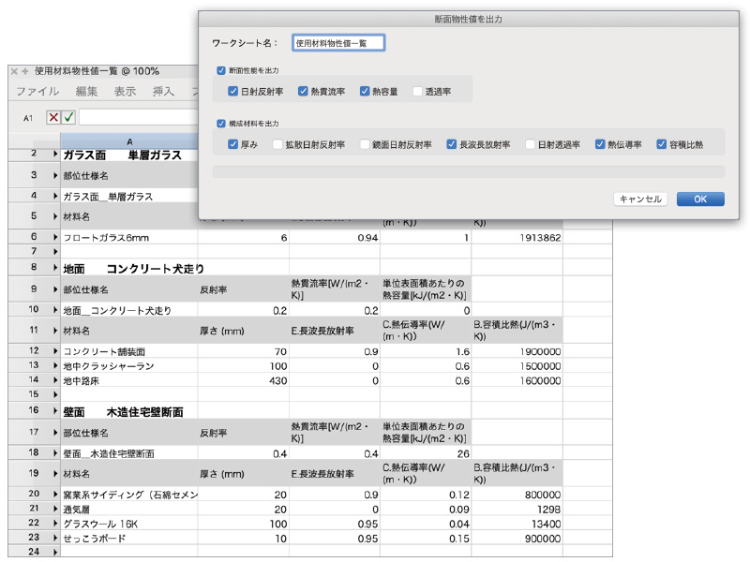Click the ワークシート名 text field
750x562 pixels.
(338, 42)
